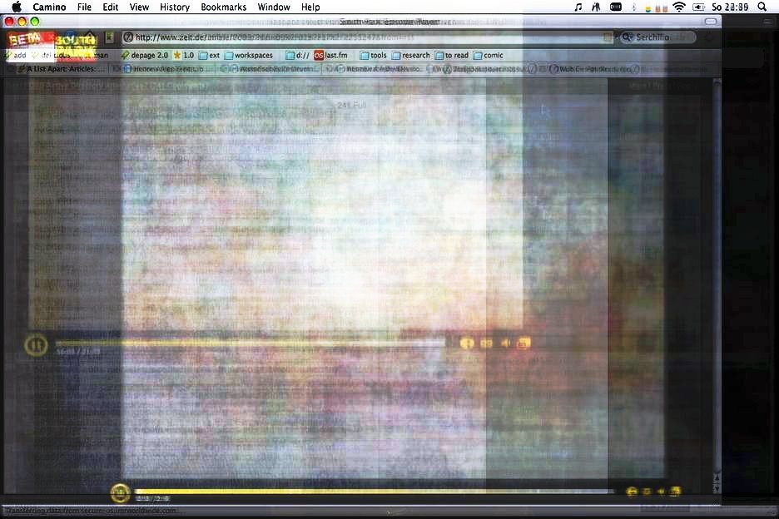
Task: Click the site icon beside the URL
Action: pos(128,37)
